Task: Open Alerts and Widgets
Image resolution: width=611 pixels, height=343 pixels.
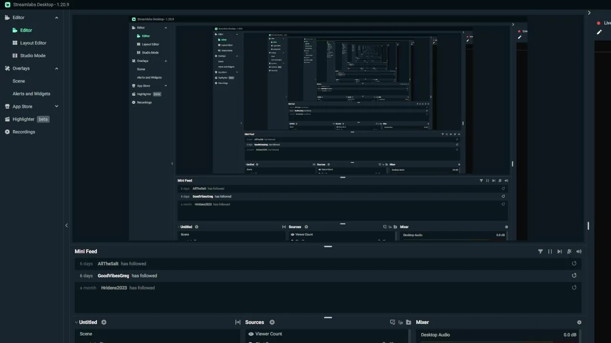Action: coord(31,94)
